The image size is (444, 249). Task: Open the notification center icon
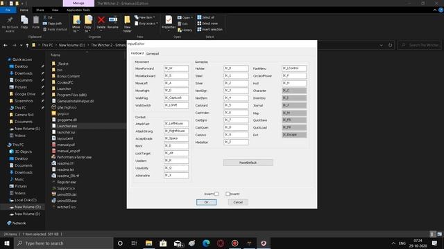pos(434,243)
